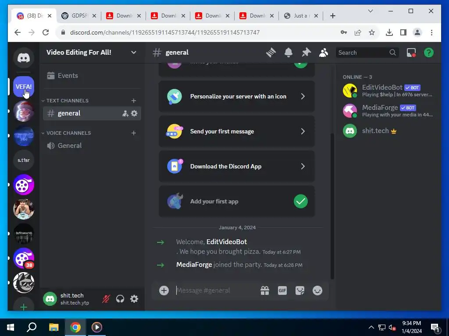Click the Add your first app card
The width and height of the screenshot is (449, 336).
pos(236,201)
